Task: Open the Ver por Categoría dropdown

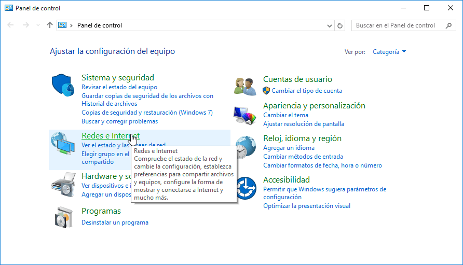Action: [x=389, y=52]
